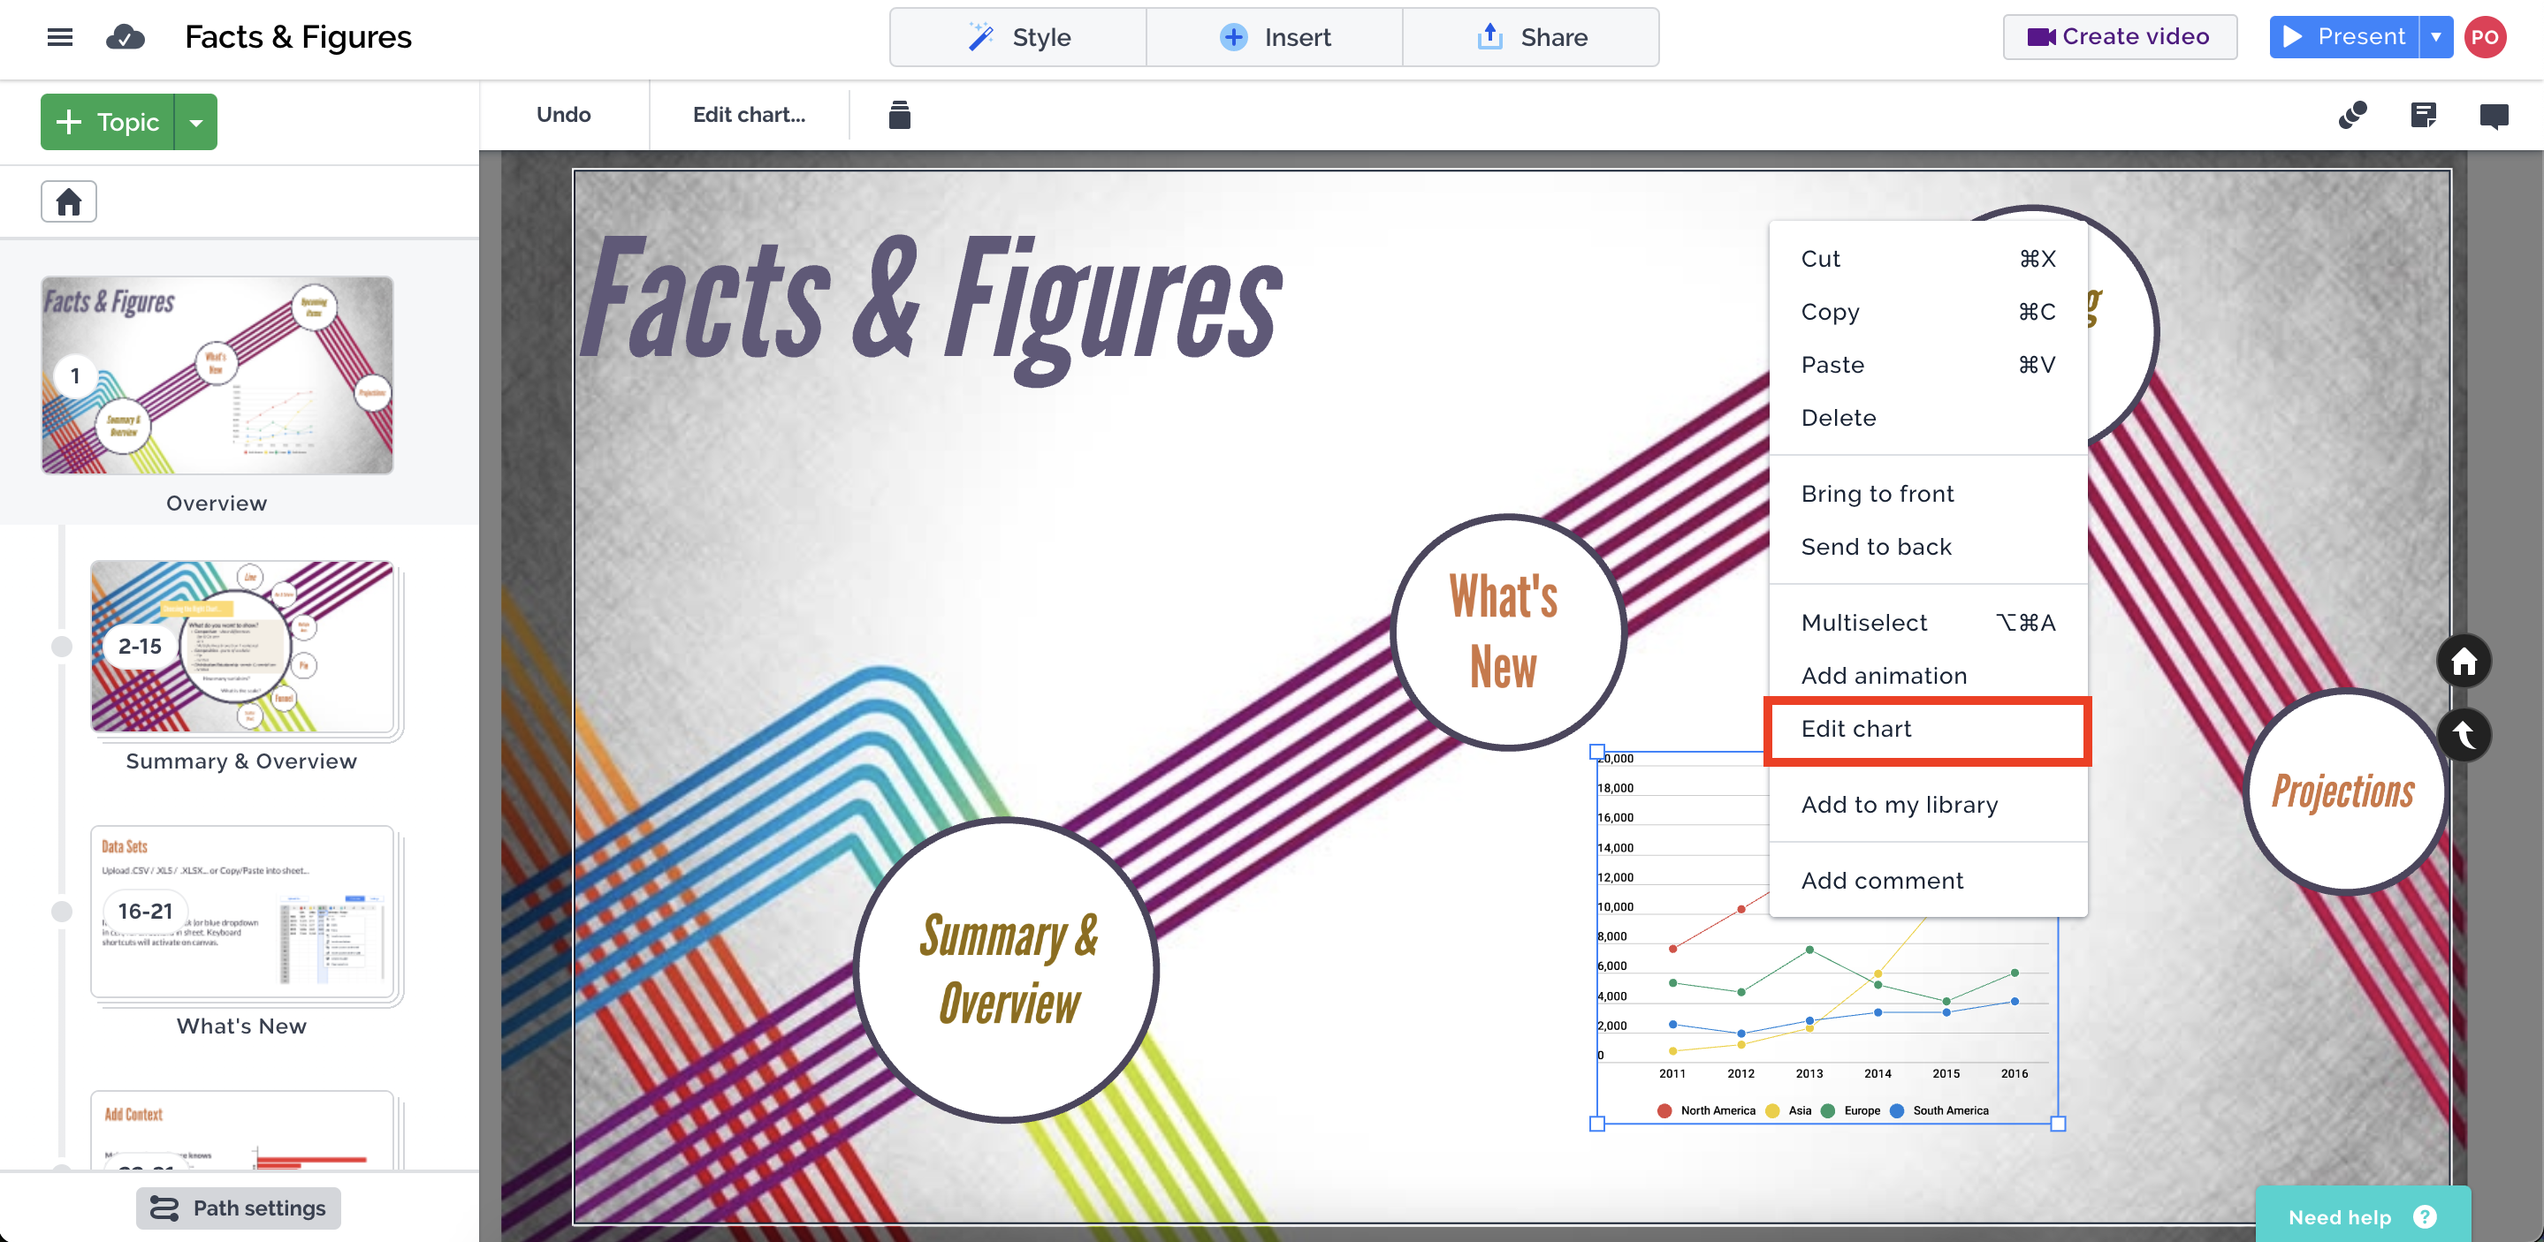The height and width of the screenshot is (1242, 2544).
Task: Open the PO user avatar menu
Action: (2485, 37)
